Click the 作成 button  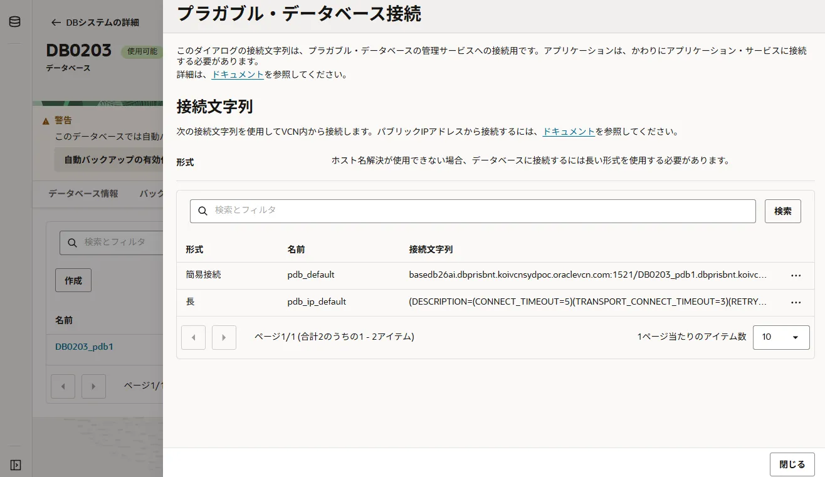73,280
